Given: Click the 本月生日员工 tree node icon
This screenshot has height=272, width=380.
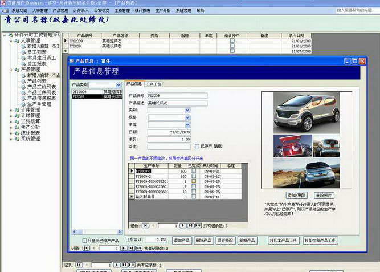Looking at the screenshot, I should pyautogui.click(x=24, y=58).
